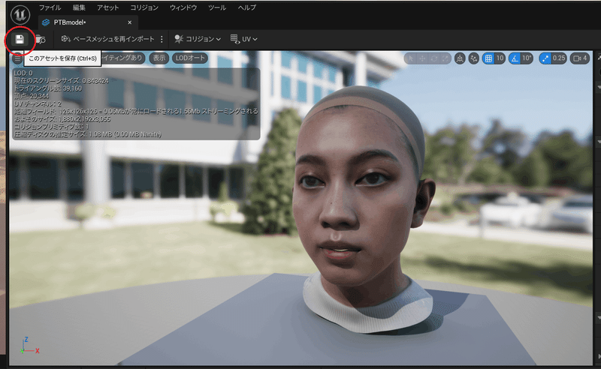The height and width of the screenshot is (369, 601).
Task: Click the トライアングル数: 39,160 stat
Action: coord(48,88)
